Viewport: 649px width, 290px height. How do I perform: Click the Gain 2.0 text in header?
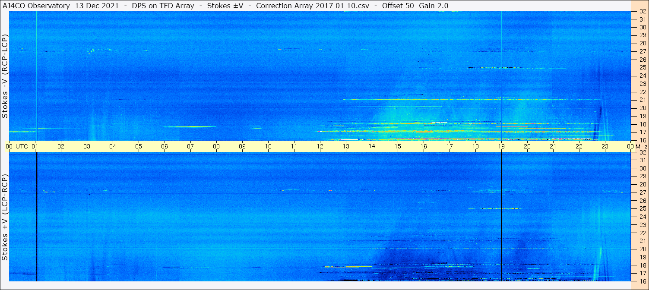coord(434,6)
